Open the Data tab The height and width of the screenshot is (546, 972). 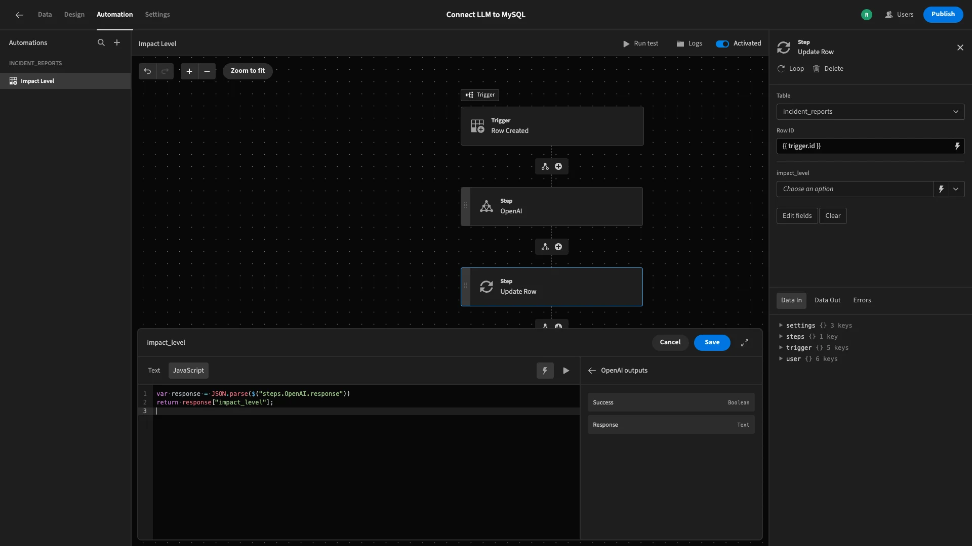coord(45,15)
